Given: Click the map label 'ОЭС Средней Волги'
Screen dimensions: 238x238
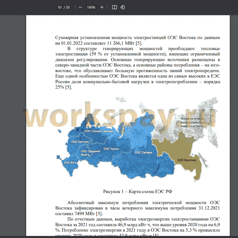Looking at the screenshot, I should point(90,153).
